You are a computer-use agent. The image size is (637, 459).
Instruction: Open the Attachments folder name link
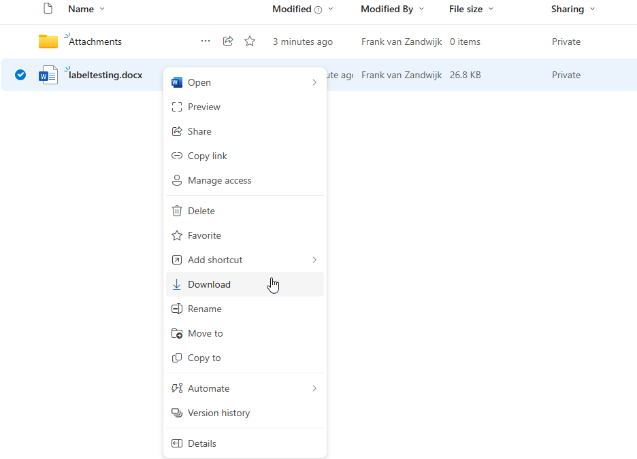95,41
